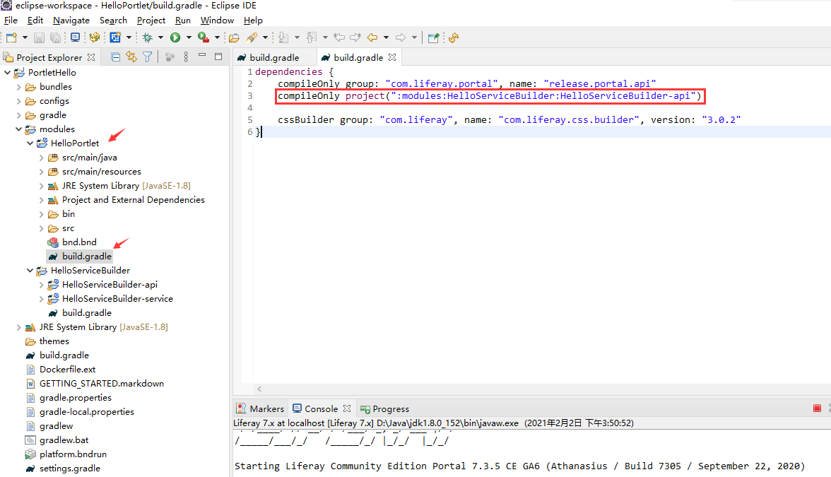Select the settings.gradle file
Viewport: 831px width, 477px height.
tap(69, 469)
